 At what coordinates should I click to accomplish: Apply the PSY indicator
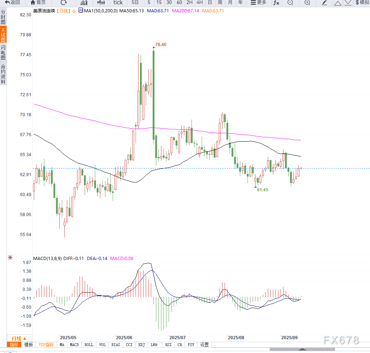(191, 345)
